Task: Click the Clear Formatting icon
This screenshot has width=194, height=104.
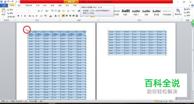Action: 52,11
